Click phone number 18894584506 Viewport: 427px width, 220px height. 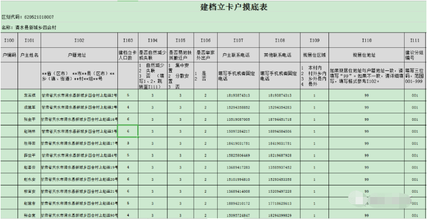click(x=280, y=132)
